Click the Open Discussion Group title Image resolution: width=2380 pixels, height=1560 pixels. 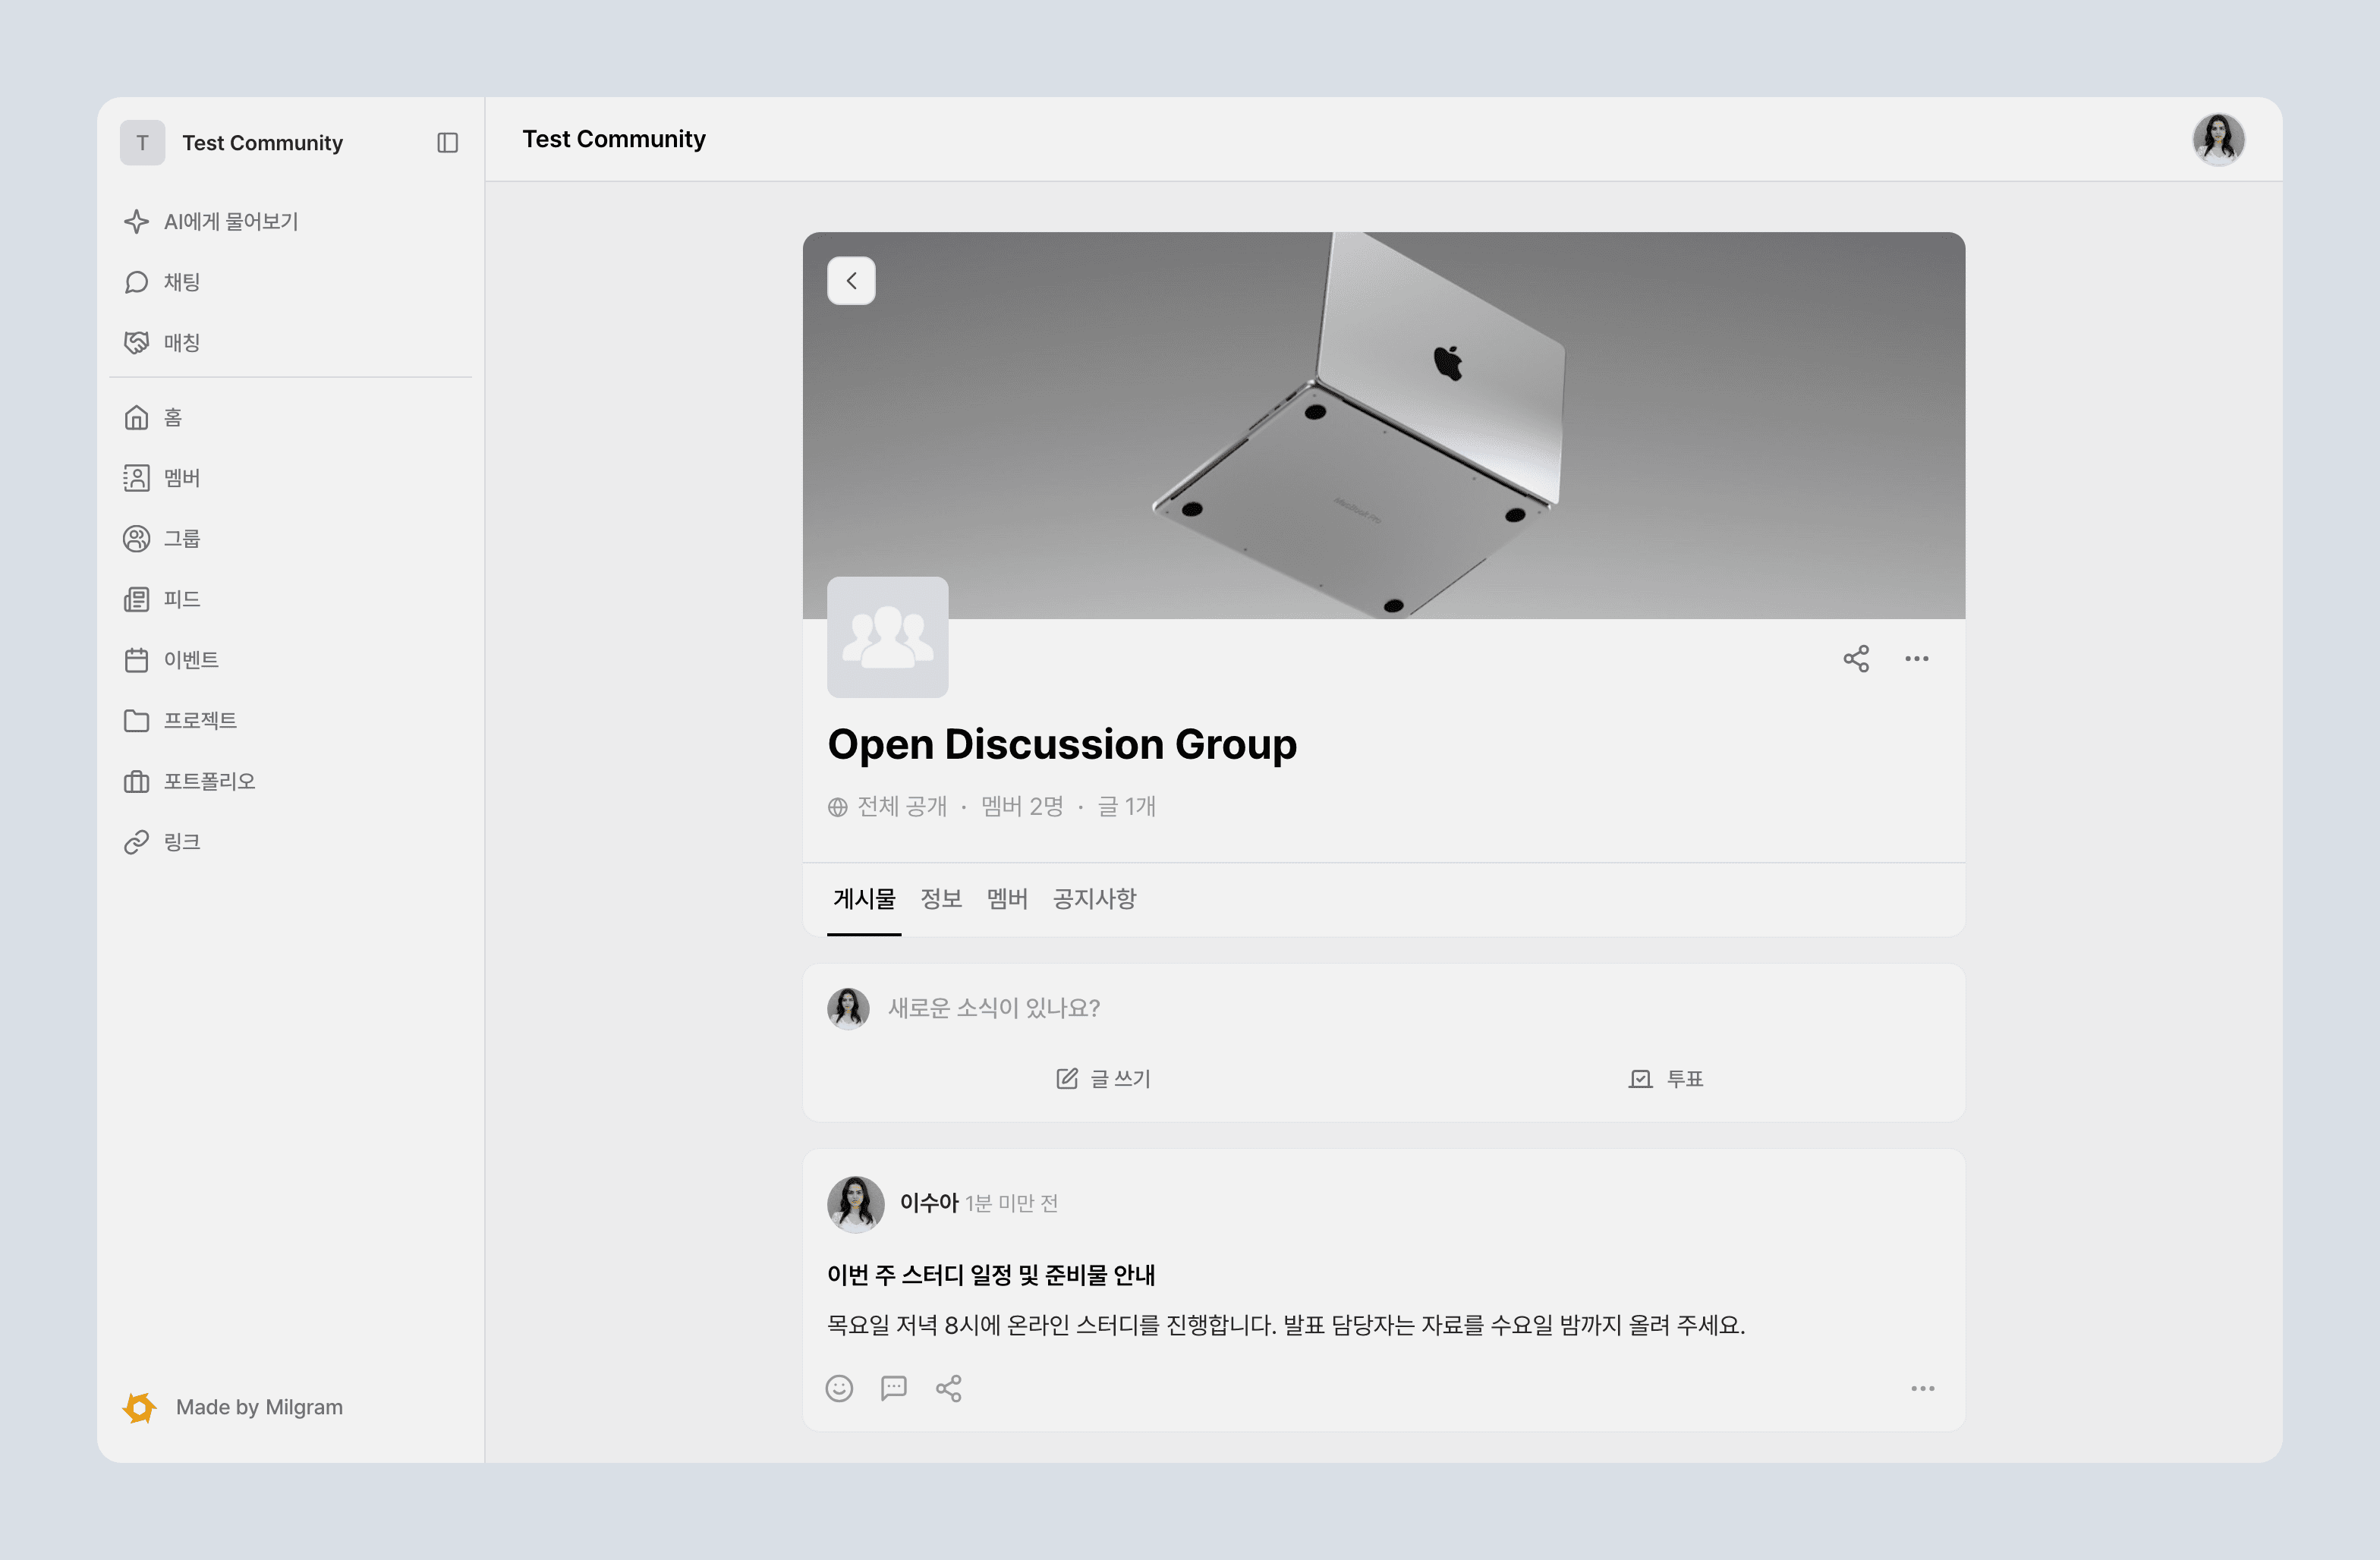pos(1062,744)
